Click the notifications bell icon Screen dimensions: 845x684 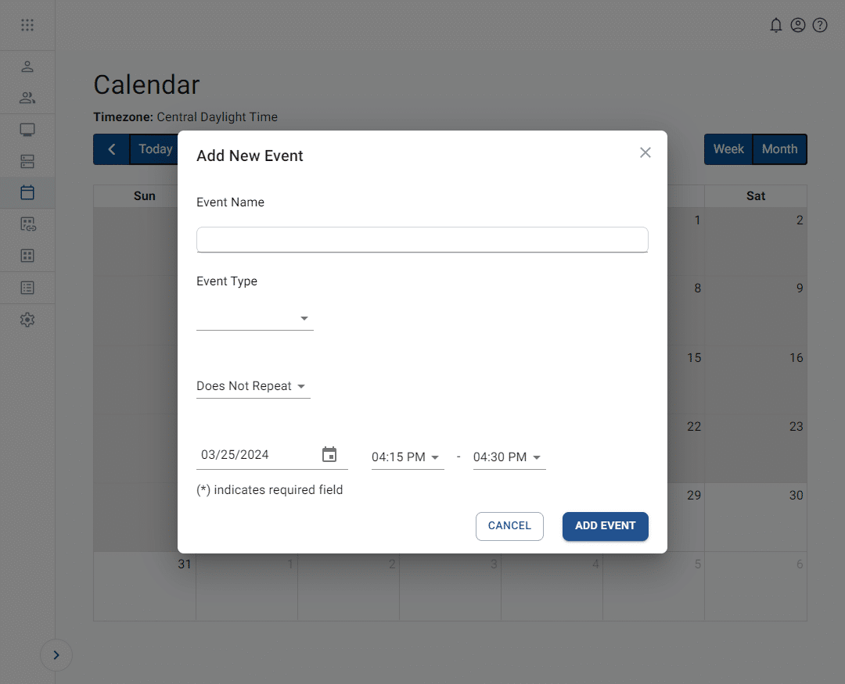click(x=776, y=25)
